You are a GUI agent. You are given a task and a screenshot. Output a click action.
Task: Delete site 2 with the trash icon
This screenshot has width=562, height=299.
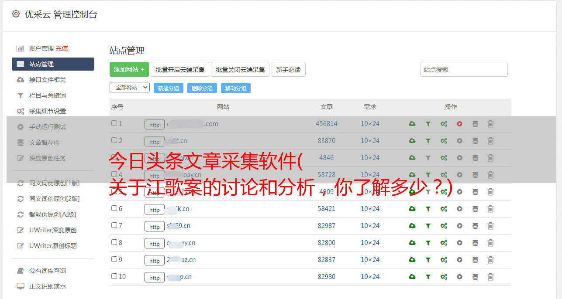pyautogui.click(x=490, y=141)
